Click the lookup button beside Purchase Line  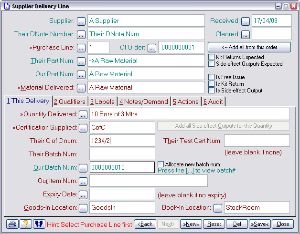pos(81,48)
